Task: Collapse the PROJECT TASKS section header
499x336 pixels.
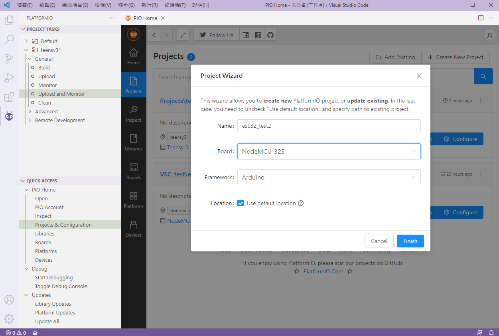Action: pos(70,29)
